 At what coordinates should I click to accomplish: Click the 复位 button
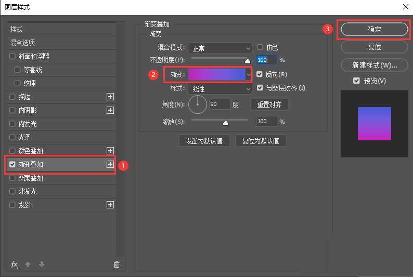point(375,47)
